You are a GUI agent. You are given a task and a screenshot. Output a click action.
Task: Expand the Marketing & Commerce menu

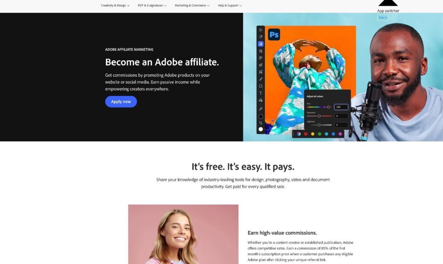click(x=192, y=5)
